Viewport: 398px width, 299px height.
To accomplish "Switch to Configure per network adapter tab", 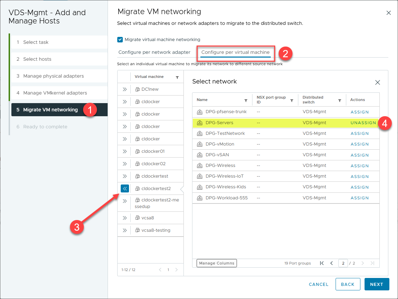I will [154, 52].
